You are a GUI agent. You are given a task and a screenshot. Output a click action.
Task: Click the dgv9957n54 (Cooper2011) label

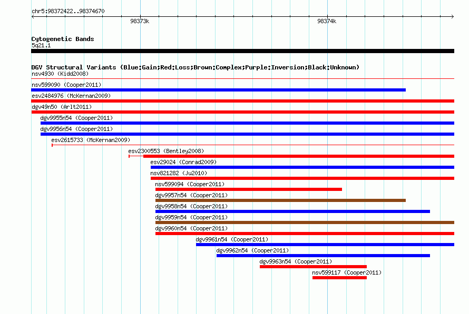pos(191,195)
